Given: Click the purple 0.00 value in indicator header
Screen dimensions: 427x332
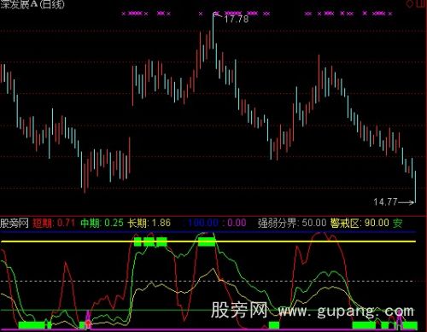Looking at the screenshot, I should (237, 223).
